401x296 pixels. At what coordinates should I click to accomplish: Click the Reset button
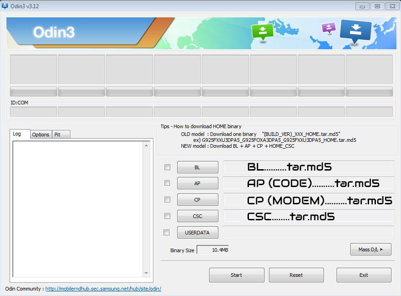[296, 275]
